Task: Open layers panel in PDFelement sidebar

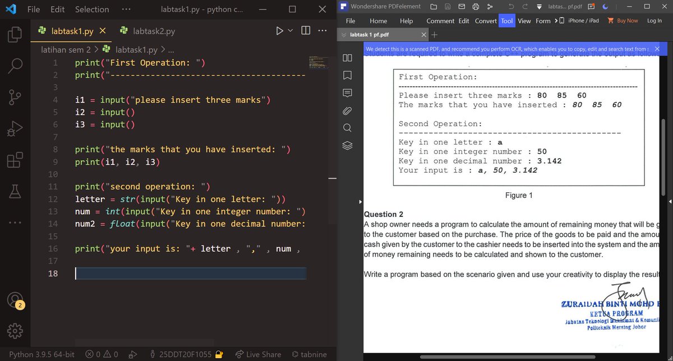Action: point(347,145)
